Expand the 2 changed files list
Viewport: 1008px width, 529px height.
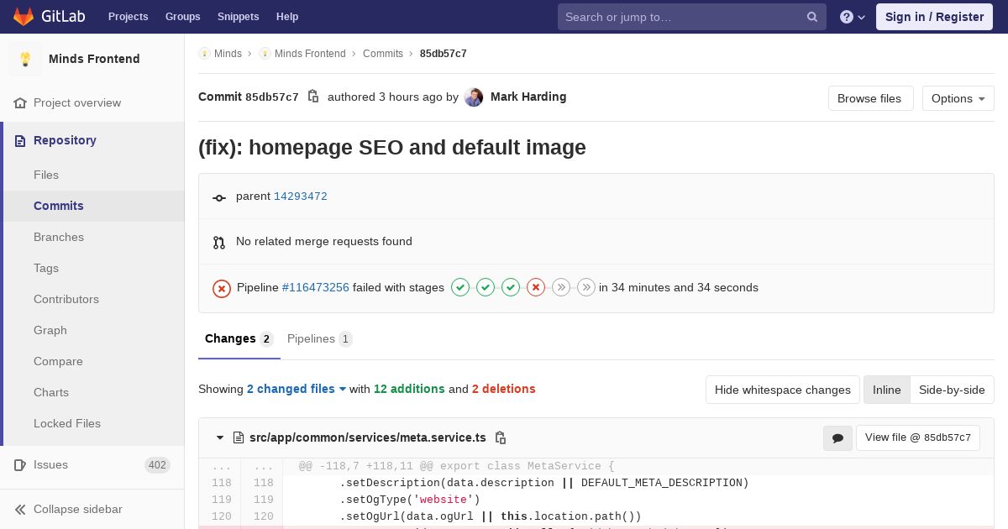pyautogui.click(x=297, y=389)
